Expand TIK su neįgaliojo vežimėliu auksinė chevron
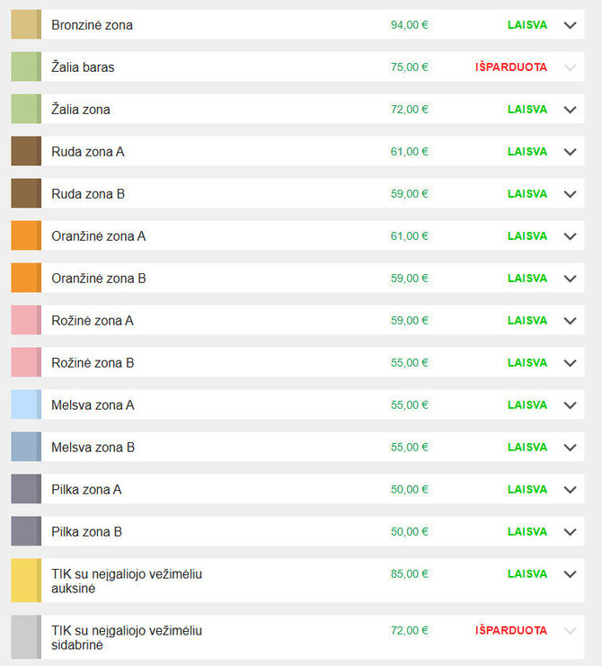Viewport: 602px width, 666px height. (x=570, y=574)
